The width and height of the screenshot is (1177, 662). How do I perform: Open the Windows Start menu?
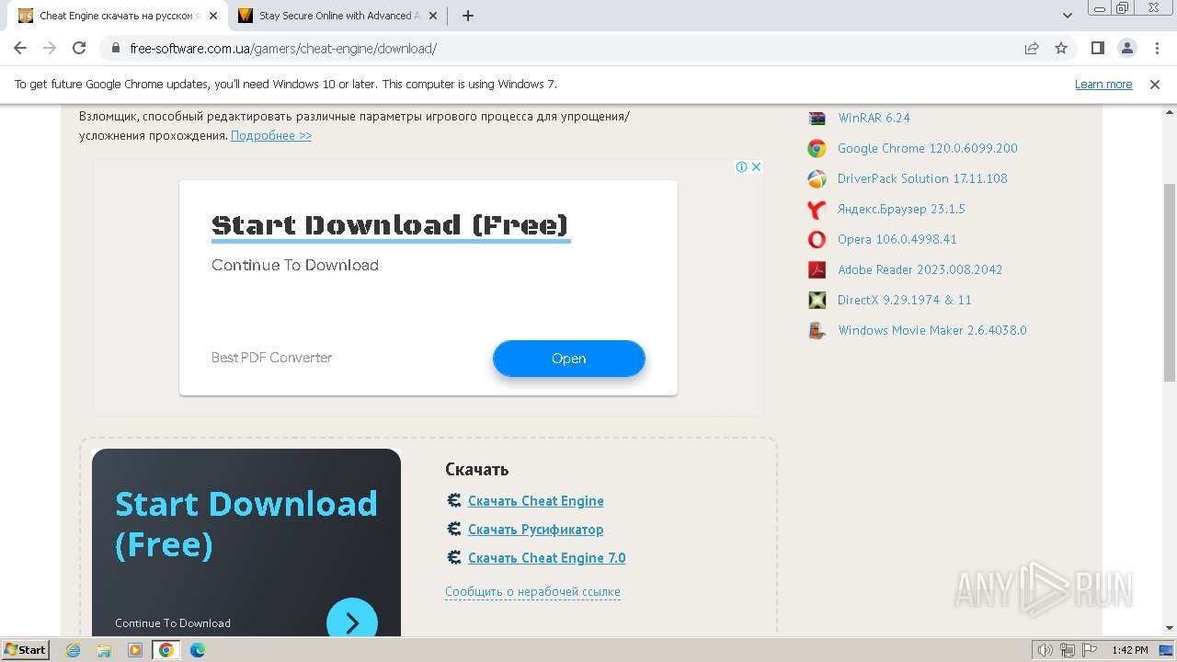26,649
